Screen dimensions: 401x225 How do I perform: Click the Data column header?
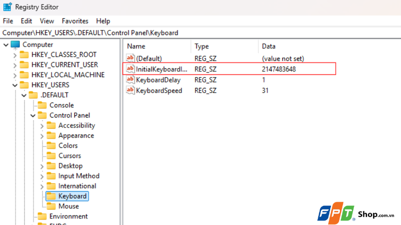tap(269, 46)
